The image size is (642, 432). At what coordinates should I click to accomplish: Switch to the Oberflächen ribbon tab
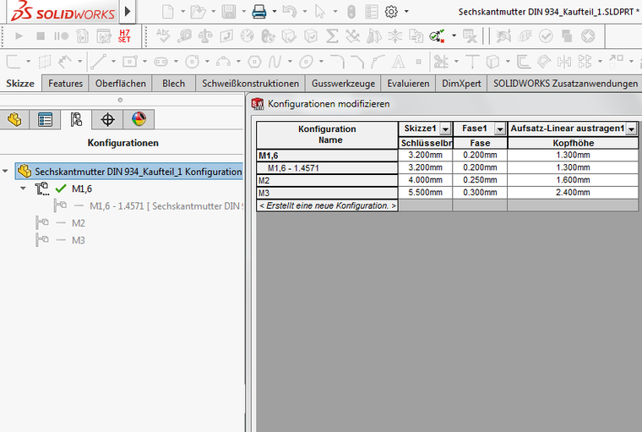pos(120,84)
